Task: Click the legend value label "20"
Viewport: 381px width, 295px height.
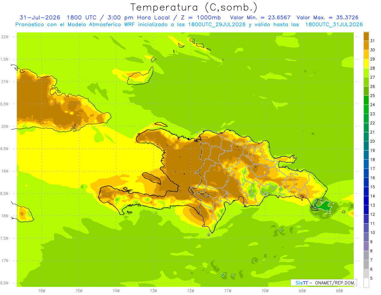Action: [x=373, y=141]
